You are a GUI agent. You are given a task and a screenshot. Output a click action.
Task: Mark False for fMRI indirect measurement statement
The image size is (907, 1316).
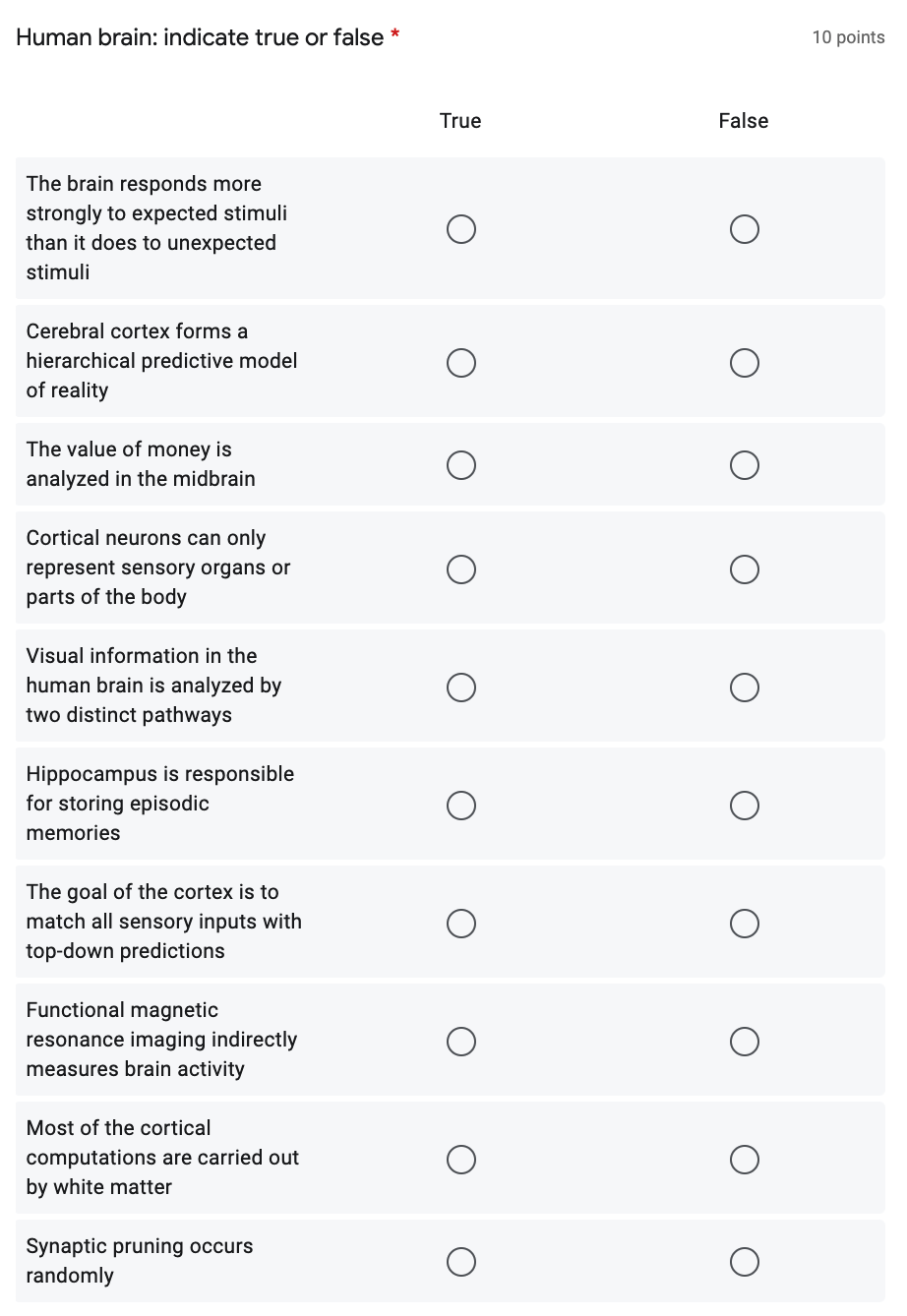[744, 1041]
